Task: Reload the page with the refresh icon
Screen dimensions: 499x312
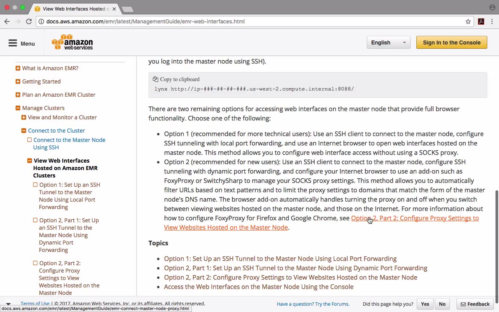Action: [x=29, y=21]
